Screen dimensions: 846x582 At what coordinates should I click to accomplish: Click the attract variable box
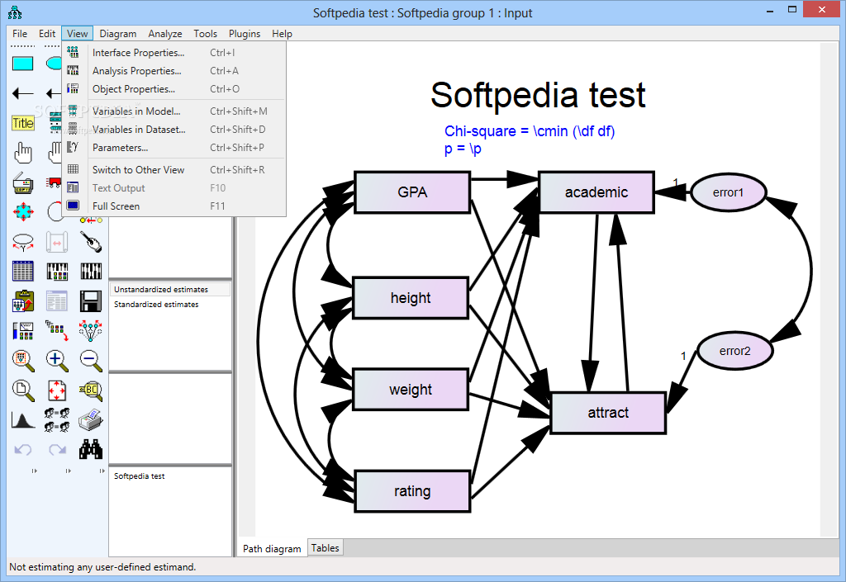(x=608, y=413)
